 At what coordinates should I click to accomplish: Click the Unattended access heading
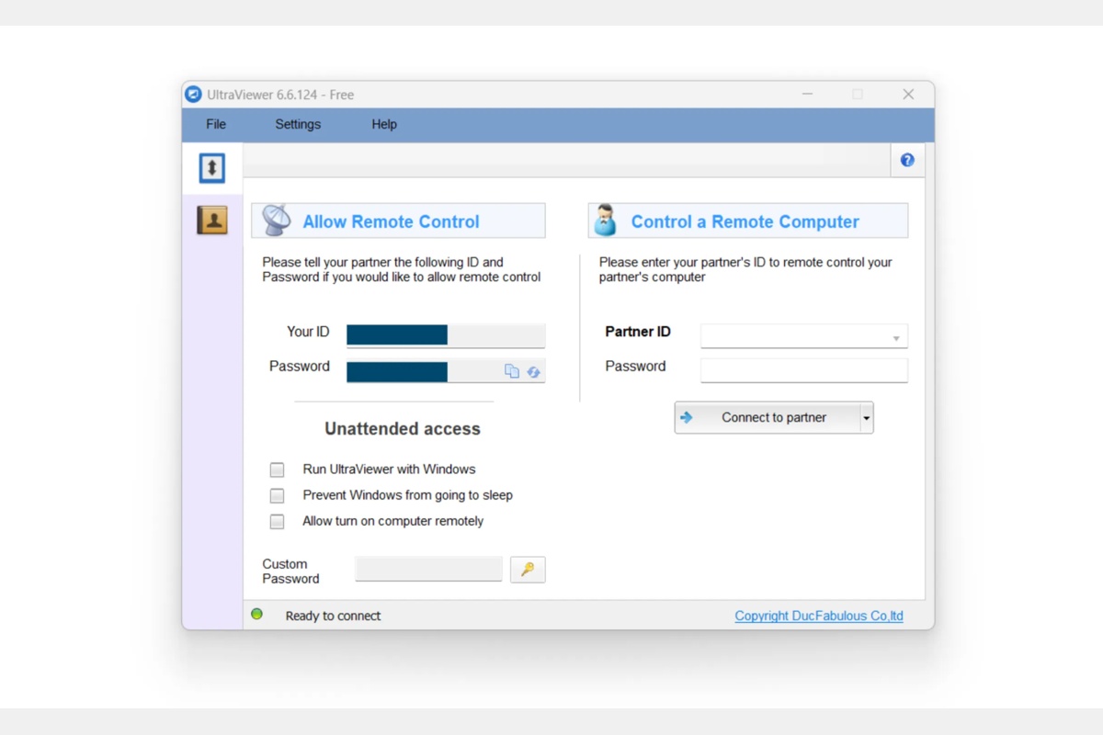(403, 429)
